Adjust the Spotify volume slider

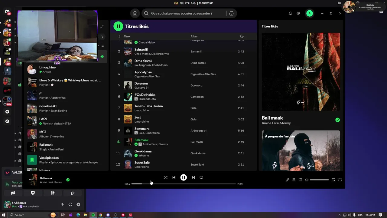(x=319, y=180)
